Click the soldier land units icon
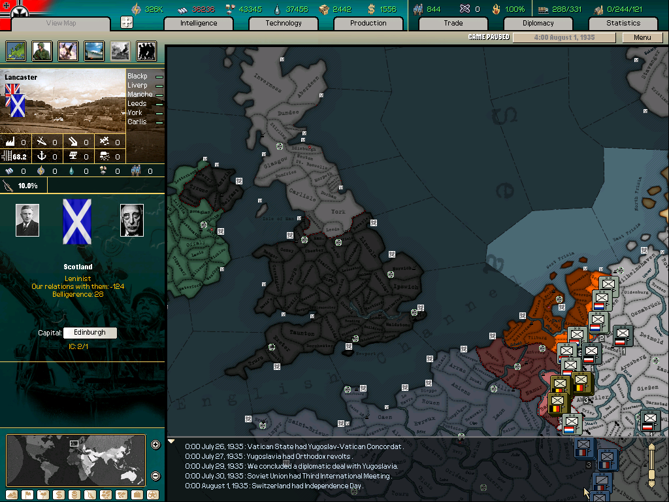The image size is (669, 502). (x=42, y=50)
